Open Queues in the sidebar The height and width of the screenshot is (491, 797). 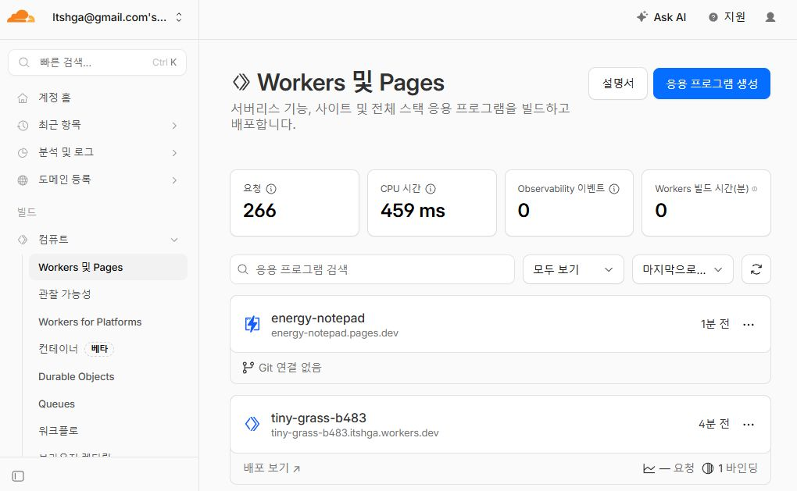click(x=56, y=404)
